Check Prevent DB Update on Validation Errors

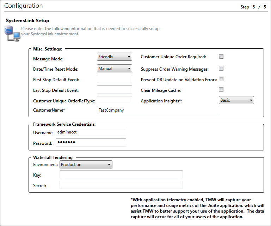tap(221, 79)
